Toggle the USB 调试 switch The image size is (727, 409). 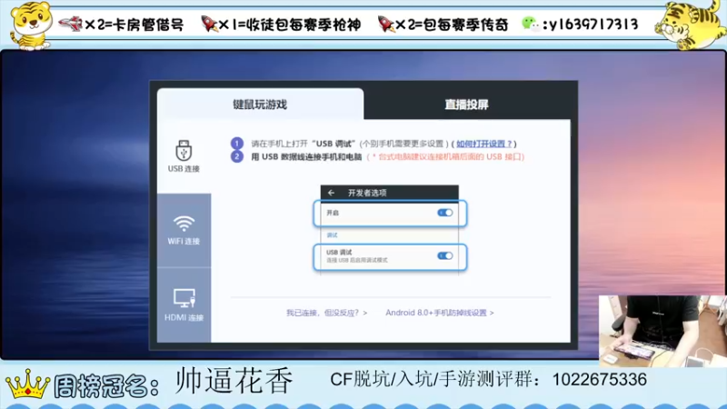pyautogui.click(x=444, y=256)
